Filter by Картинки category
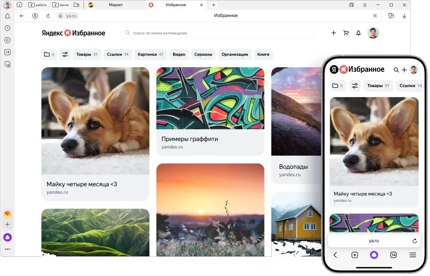 click(150, 55)
